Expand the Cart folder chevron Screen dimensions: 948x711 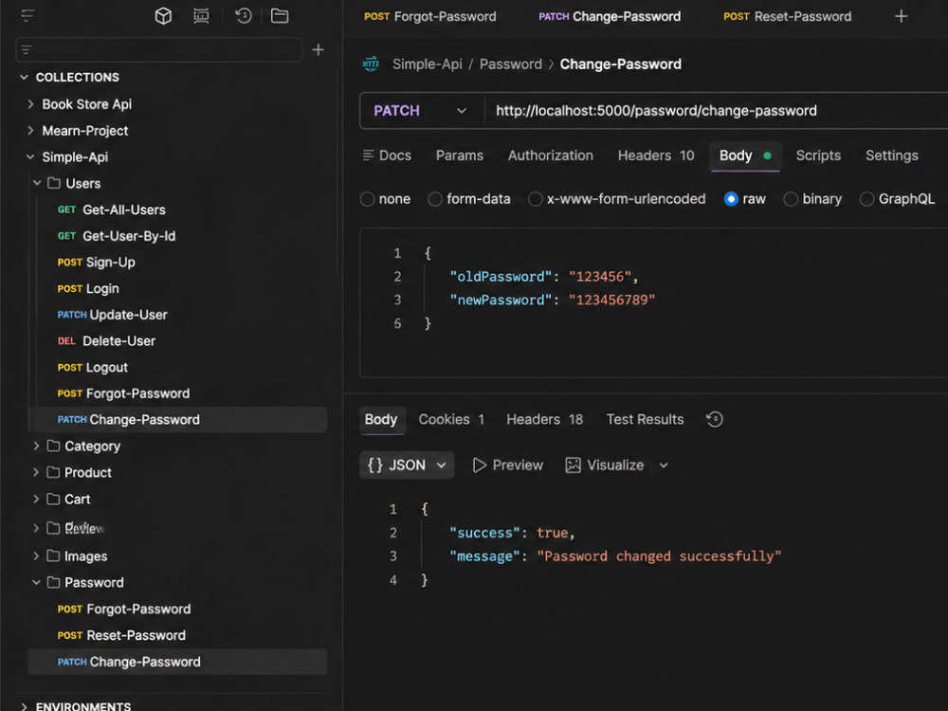coord(36,499)
